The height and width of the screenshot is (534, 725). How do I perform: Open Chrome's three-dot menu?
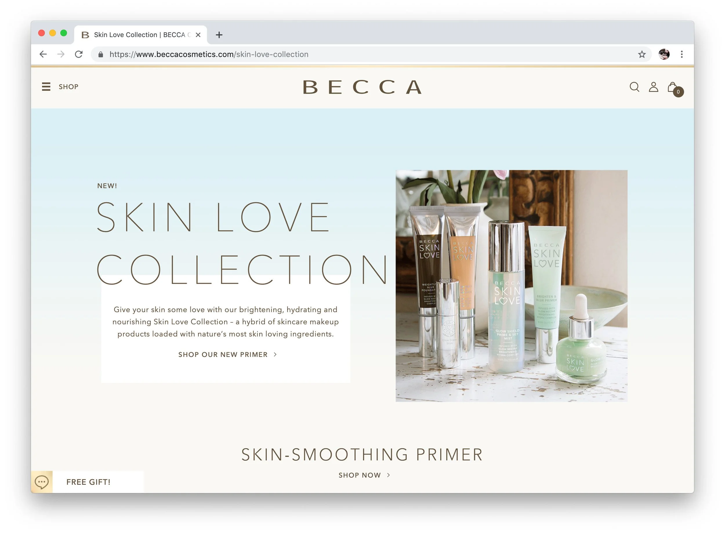pos(682,54)
